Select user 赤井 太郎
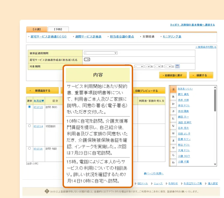 (x=183, y=100)
